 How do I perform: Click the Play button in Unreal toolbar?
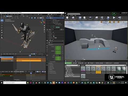114,18
